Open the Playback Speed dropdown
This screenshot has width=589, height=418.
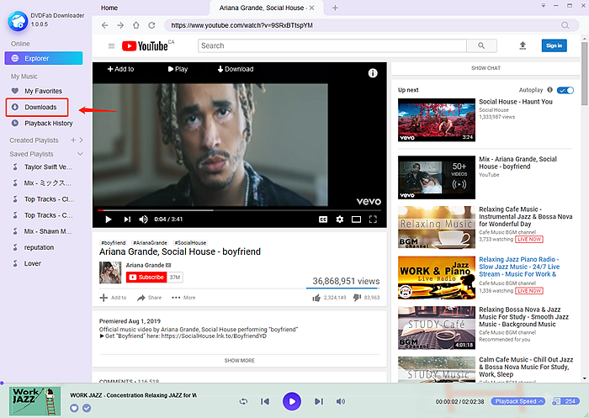point(518,401)
